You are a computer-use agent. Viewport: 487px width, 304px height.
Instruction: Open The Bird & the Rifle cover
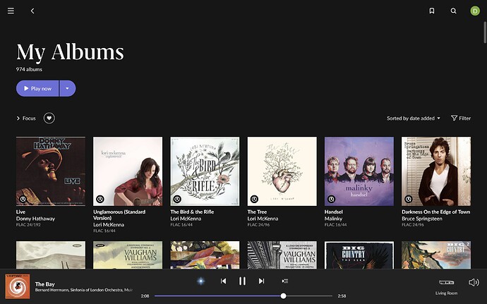(x=205, y=171)
